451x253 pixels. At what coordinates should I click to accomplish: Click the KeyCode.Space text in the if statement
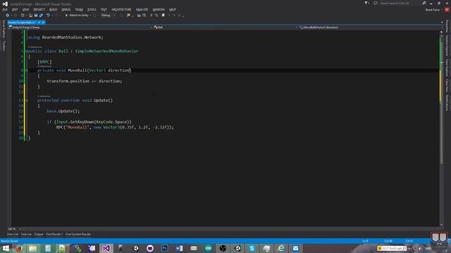point(111,122)
